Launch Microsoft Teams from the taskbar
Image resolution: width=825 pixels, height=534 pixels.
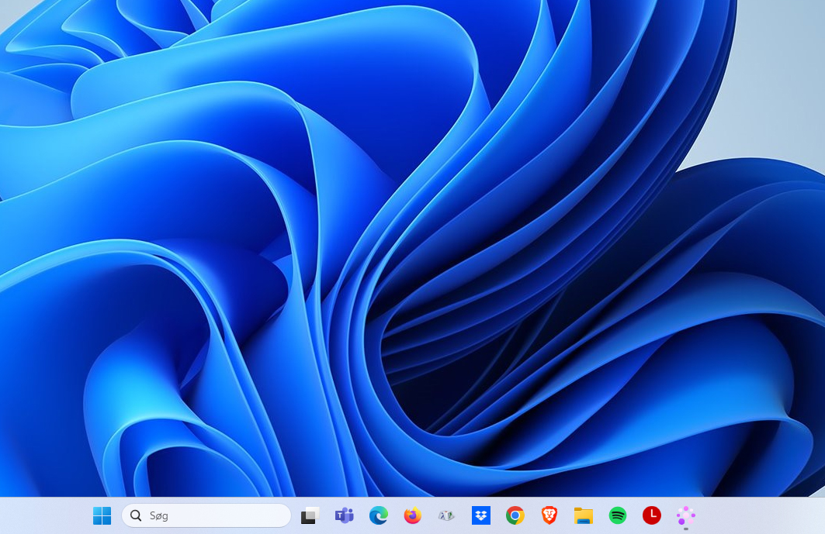(344, 515)
